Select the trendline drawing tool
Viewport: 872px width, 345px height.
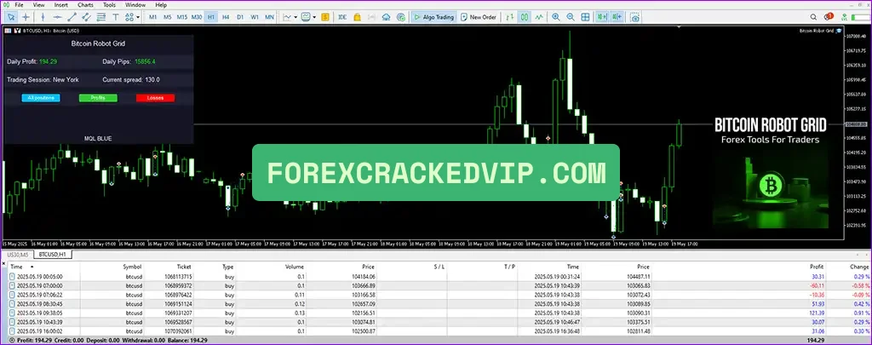(72, 17)
